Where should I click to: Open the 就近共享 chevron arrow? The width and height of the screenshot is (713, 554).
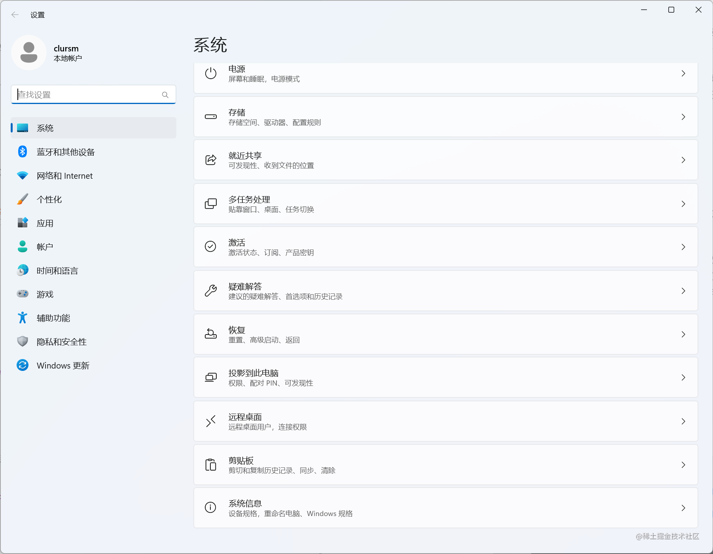683,160
